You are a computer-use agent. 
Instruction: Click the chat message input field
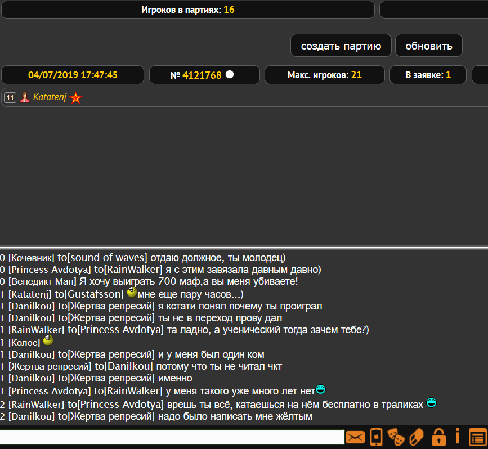[x=172, y=437]
